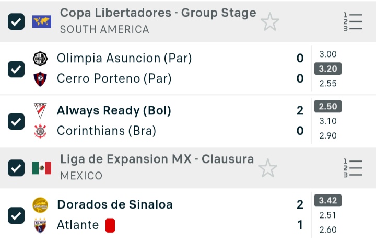Toggle the Olimpia vs Cerro Porteno checkbox
376x241 pixels.
[x=16, y=69]
